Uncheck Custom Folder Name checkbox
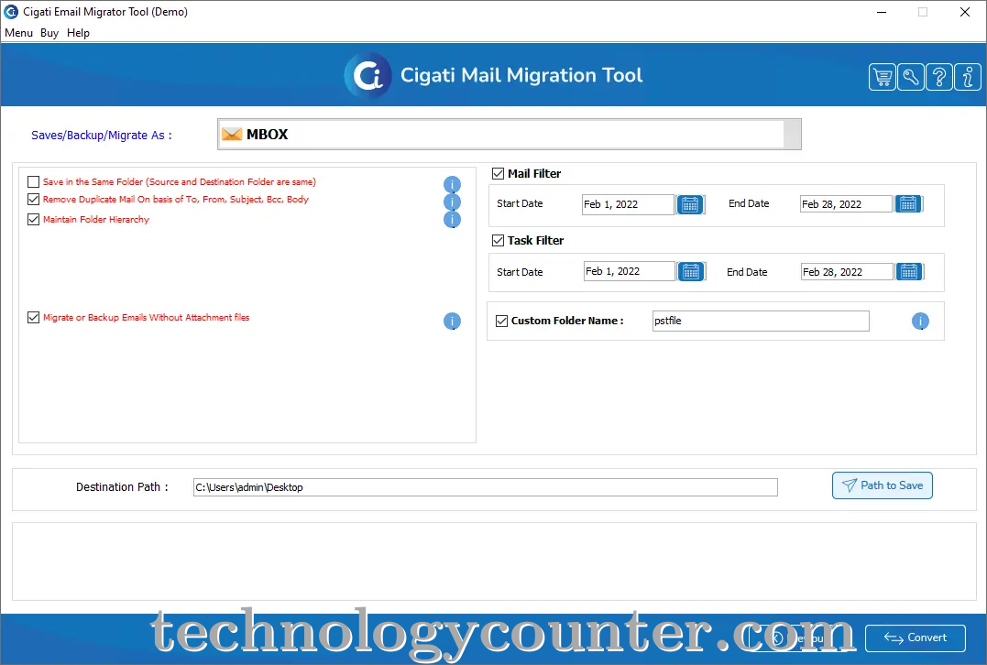 [501, 321]
